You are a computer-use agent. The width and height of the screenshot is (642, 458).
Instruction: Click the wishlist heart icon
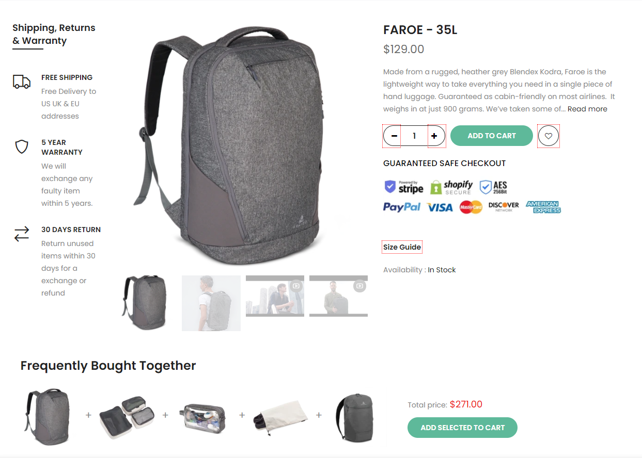[x=549, y=136]
